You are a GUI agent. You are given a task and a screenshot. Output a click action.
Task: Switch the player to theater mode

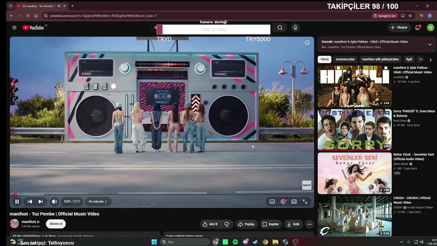[x=294, y=202]
